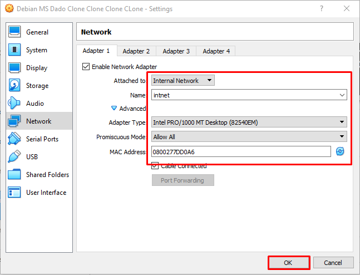Disable the Enable Network Adapter checkbox
The width and height of the screenshot is (360, 275).
pyautogui.click(x=86, y=67)
